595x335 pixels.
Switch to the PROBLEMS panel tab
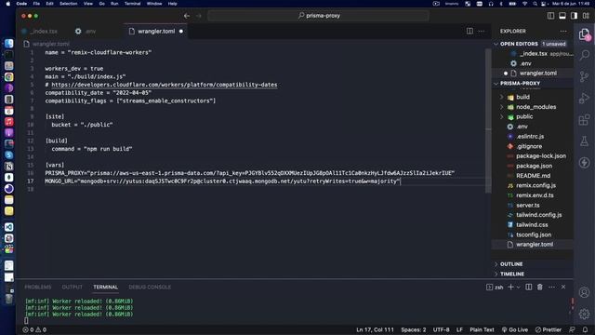pyautogui.click(x=38, y=288)
